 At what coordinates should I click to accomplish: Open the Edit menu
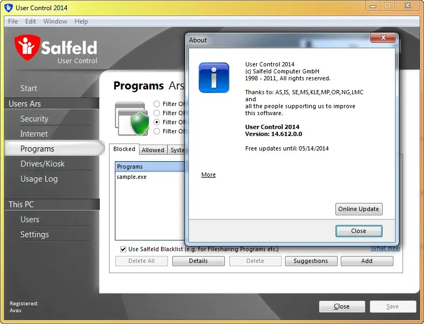[30, 21]
